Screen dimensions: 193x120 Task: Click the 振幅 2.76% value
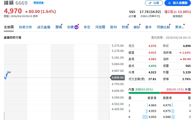(x=187, y=79)
